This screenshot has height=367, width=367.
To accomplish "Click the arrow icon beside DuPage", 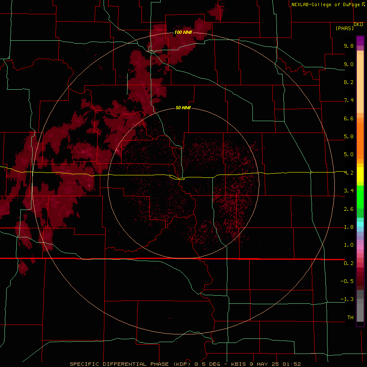I will pyautogui.click(x=363, y=4).
